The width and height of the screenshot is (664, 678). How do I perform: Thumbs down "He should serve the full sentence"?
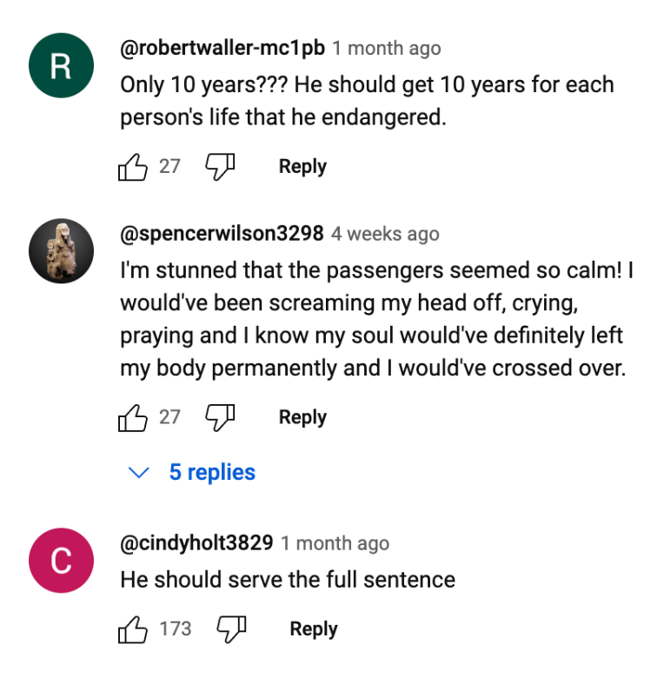point(231,629)
